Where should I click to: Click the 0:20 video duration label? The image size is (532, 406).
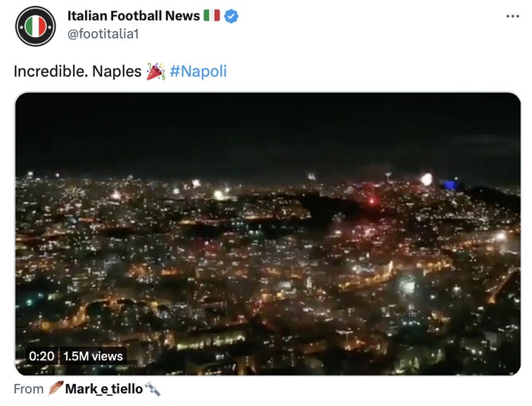point(42,355)
